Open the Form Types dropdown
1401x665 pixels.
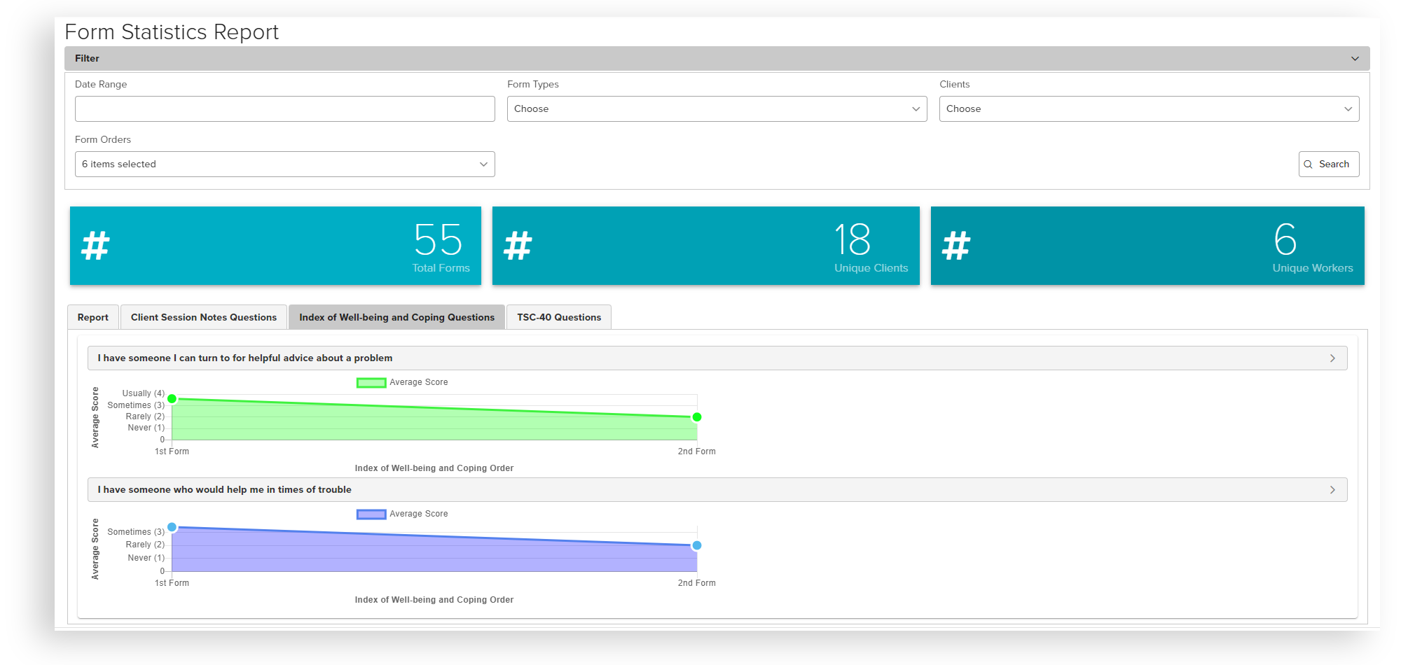pos(717,109)
